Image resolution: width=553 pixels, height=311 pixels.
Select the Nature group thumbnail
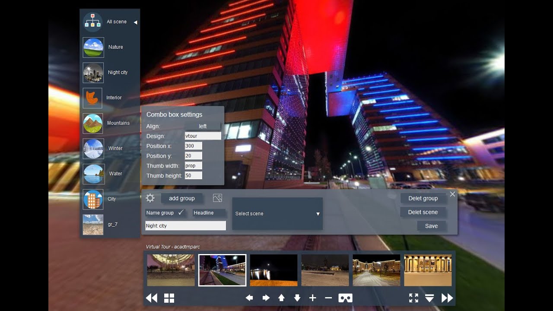coord(93,48)
